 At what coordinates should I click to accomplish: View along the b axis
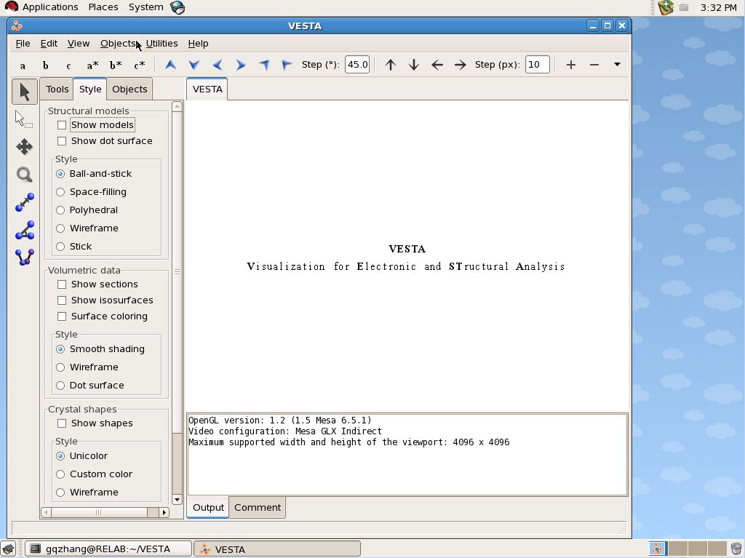[x=46, y=65]
